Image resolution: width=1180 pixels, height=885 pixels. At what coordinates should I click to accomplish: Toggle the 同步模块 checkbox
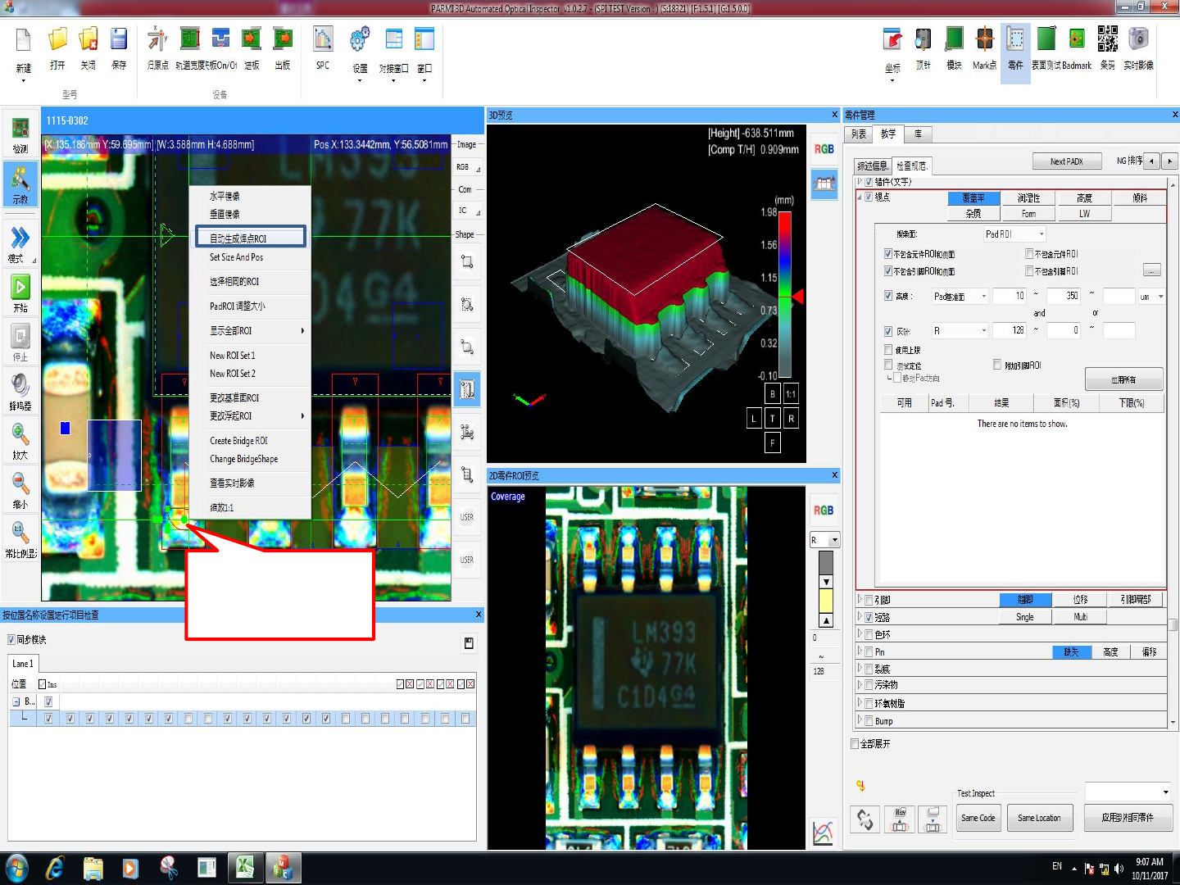point(11,640)
